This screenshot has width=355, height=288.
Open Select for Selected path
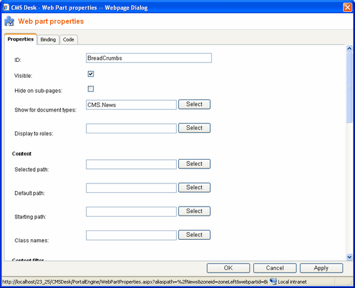click(x=194, y=164)
